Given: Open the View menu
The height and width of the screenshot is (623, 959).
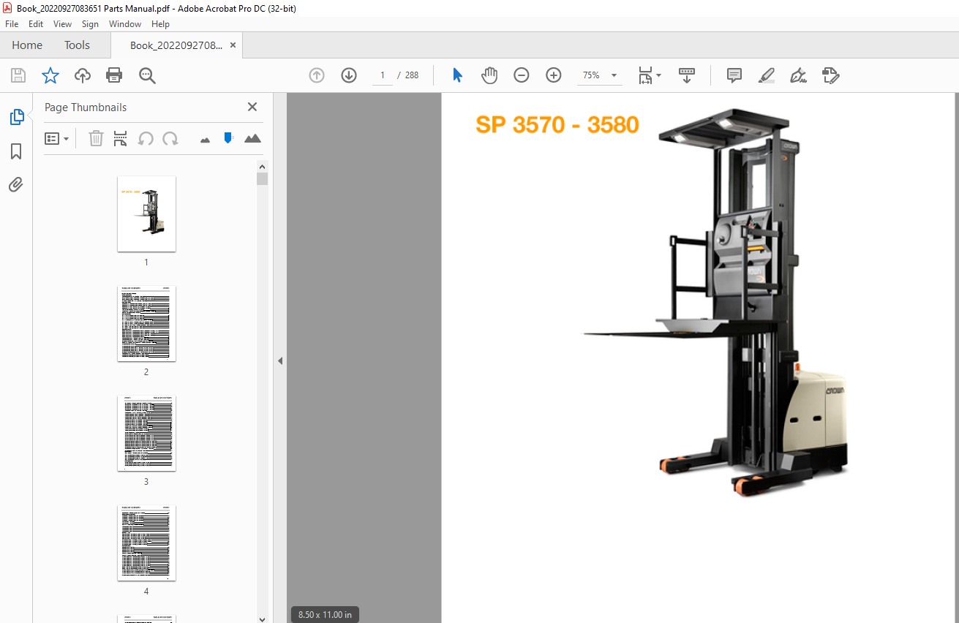Looking at the screenshot, I should [x=62, y=24].
